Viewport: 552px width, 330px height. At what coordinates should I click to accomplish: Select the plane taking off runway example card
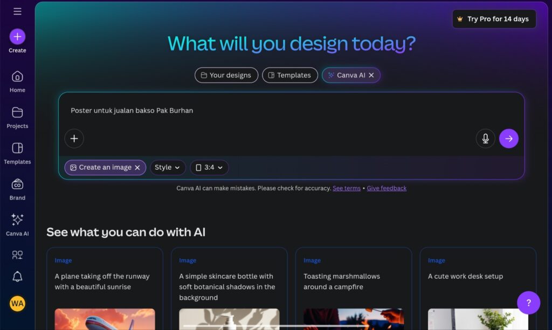[x=105, y=288]
